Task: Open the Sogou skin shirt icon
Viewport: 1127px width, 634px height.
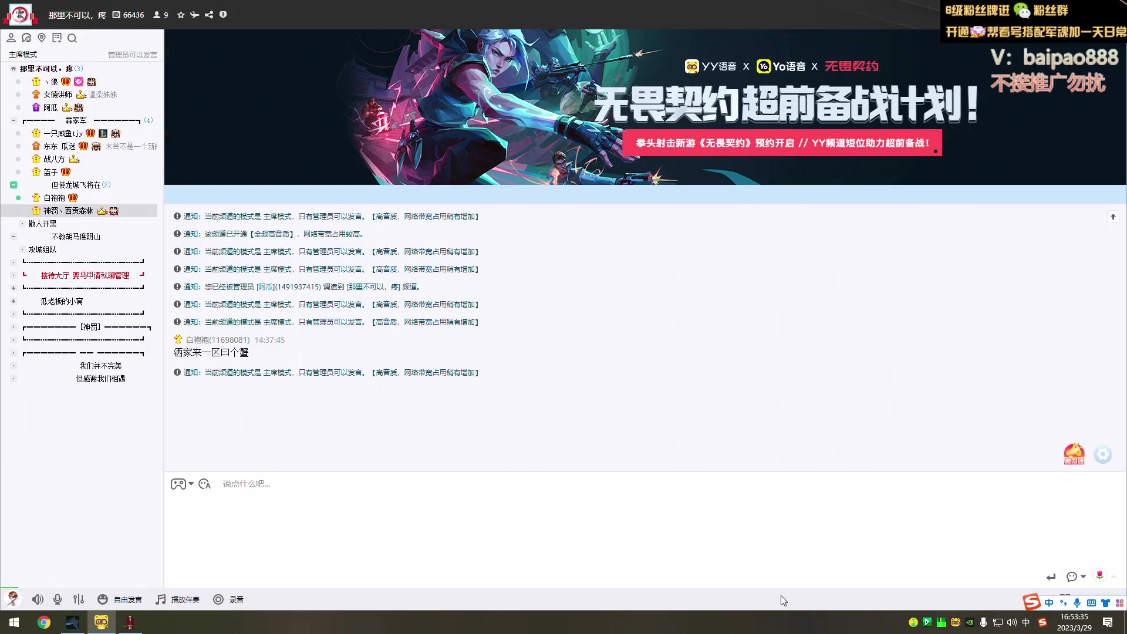Action: click(x=1105, y=603)
